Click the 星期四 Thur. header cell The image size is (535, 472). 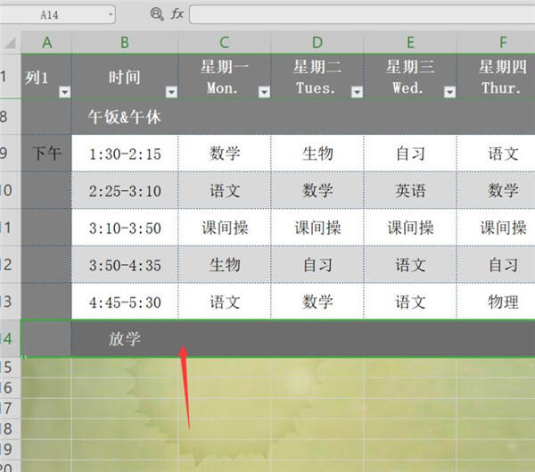coord(496,77)
